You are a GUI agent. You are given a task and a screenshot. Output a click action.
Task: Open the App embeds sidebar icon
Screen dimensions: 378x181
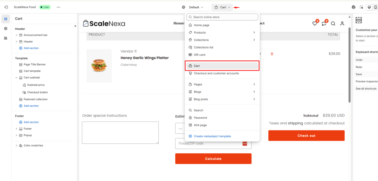pyautogui.click(x=6, y=38)
